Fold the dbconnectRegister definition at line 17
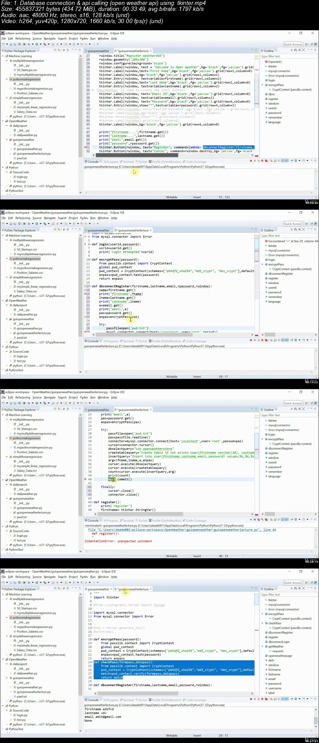This screenshot has width=319, height=743. click(91, 286)
